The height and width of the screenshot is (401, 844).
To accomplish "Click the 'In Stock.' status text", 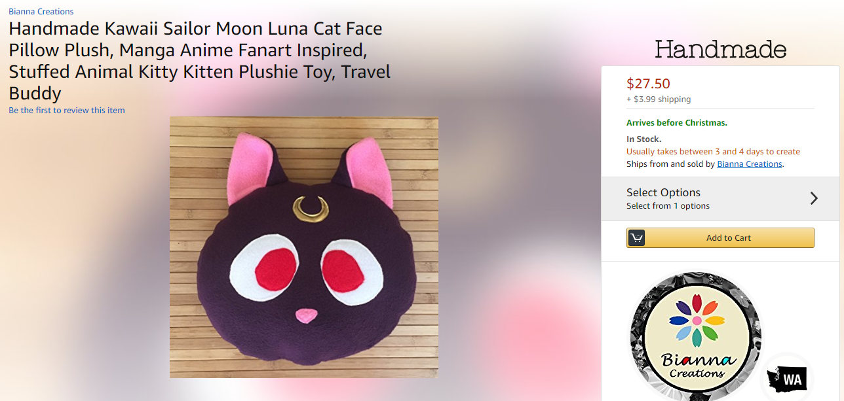I will coord(644,139).
